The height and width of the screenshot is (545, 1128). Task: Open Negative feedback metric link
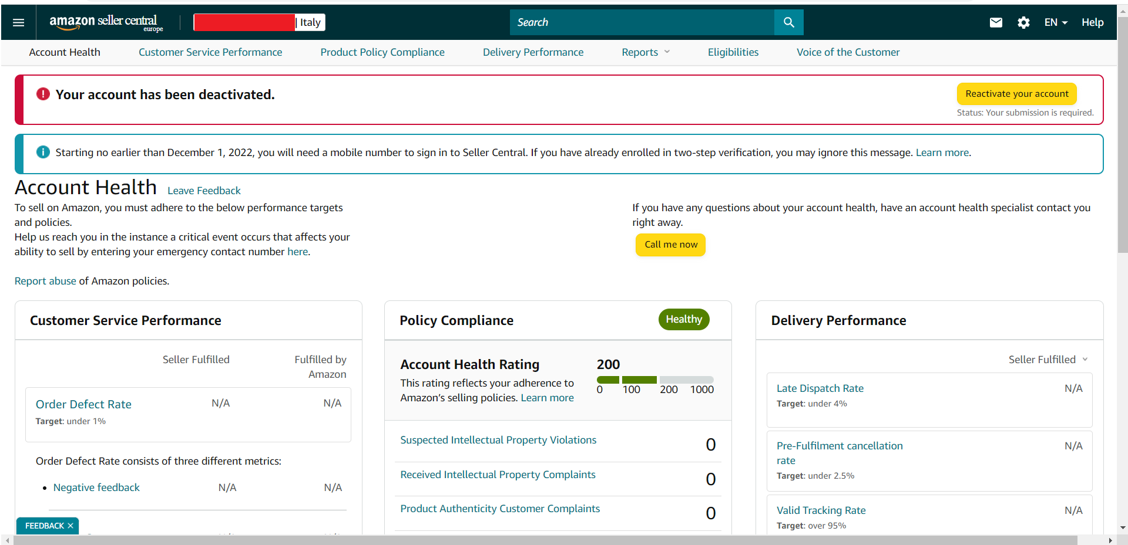pos(96,488)
